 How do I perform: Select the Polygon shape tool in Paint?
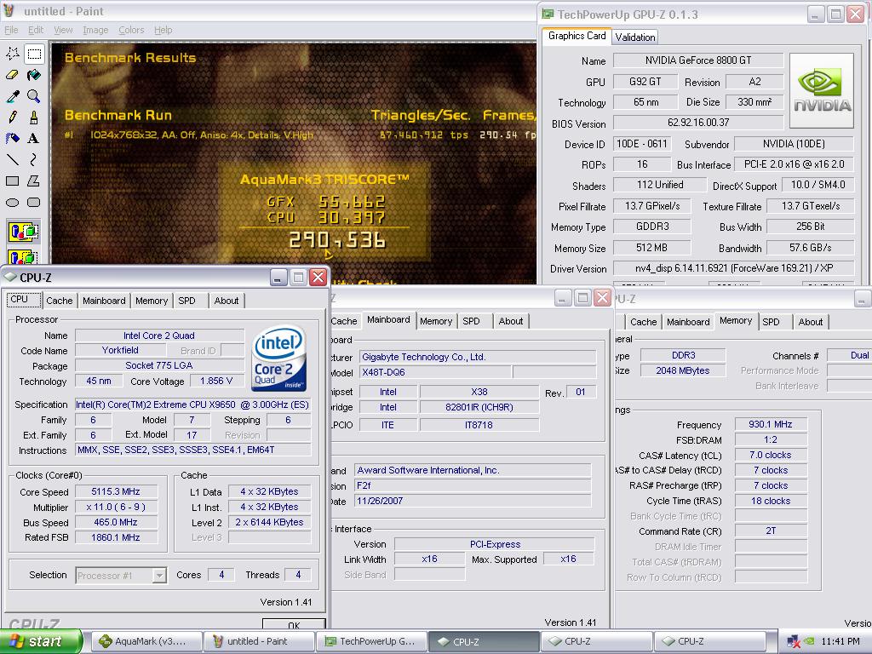34,181
